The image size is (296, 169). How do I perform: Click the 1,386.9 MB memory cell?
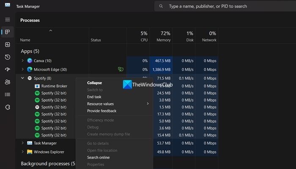tap(162, 70)
